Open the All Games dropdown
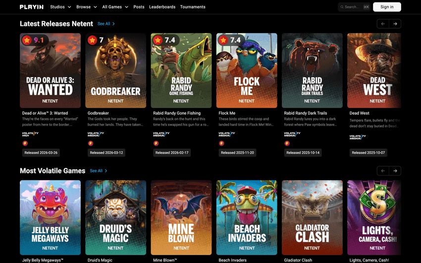 pos(115,7)
